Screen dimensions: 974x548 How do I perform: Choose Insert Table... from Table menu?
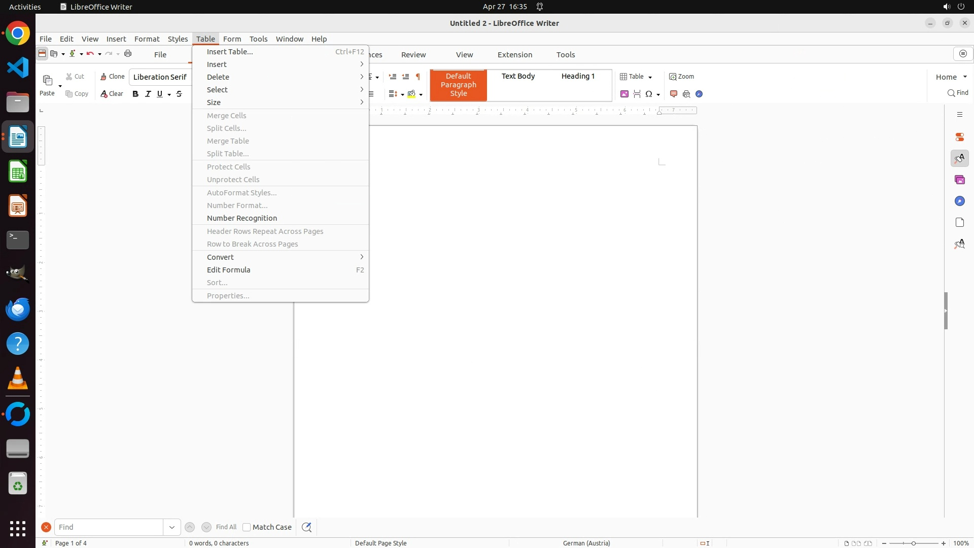click(230, 52)
